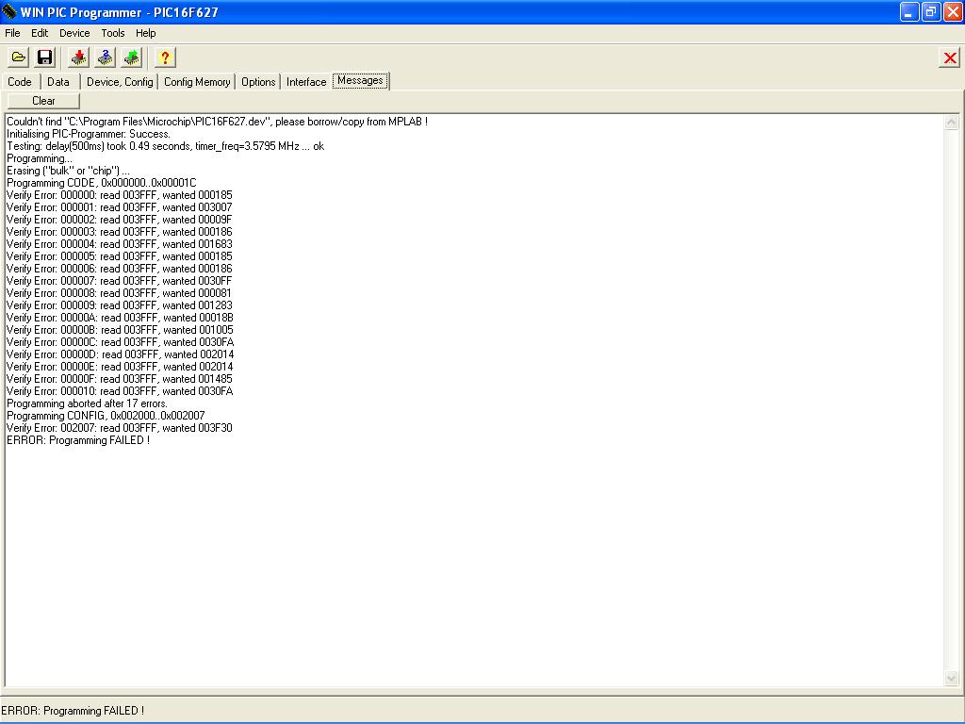Click the message list scroll-down arrow
The height and width of the screenshot is (724, 965).
952,679
